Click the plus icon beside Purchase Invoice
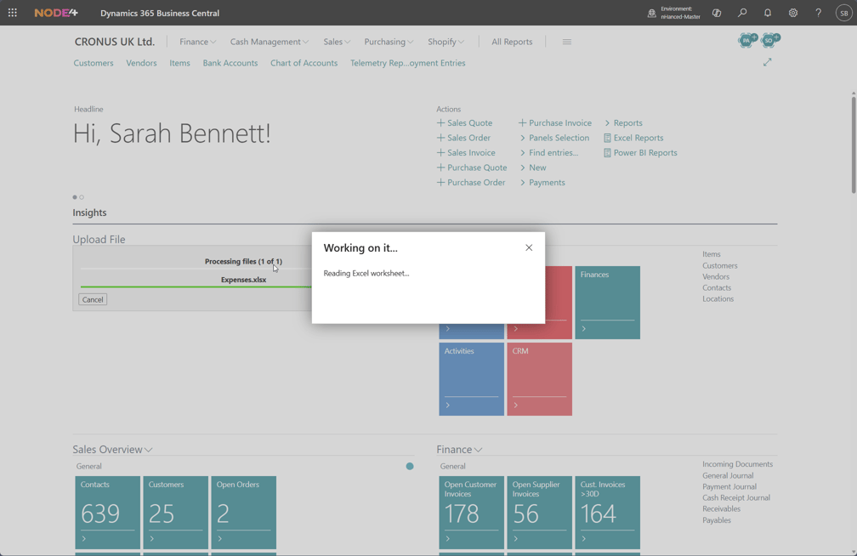 click(522, 123)
